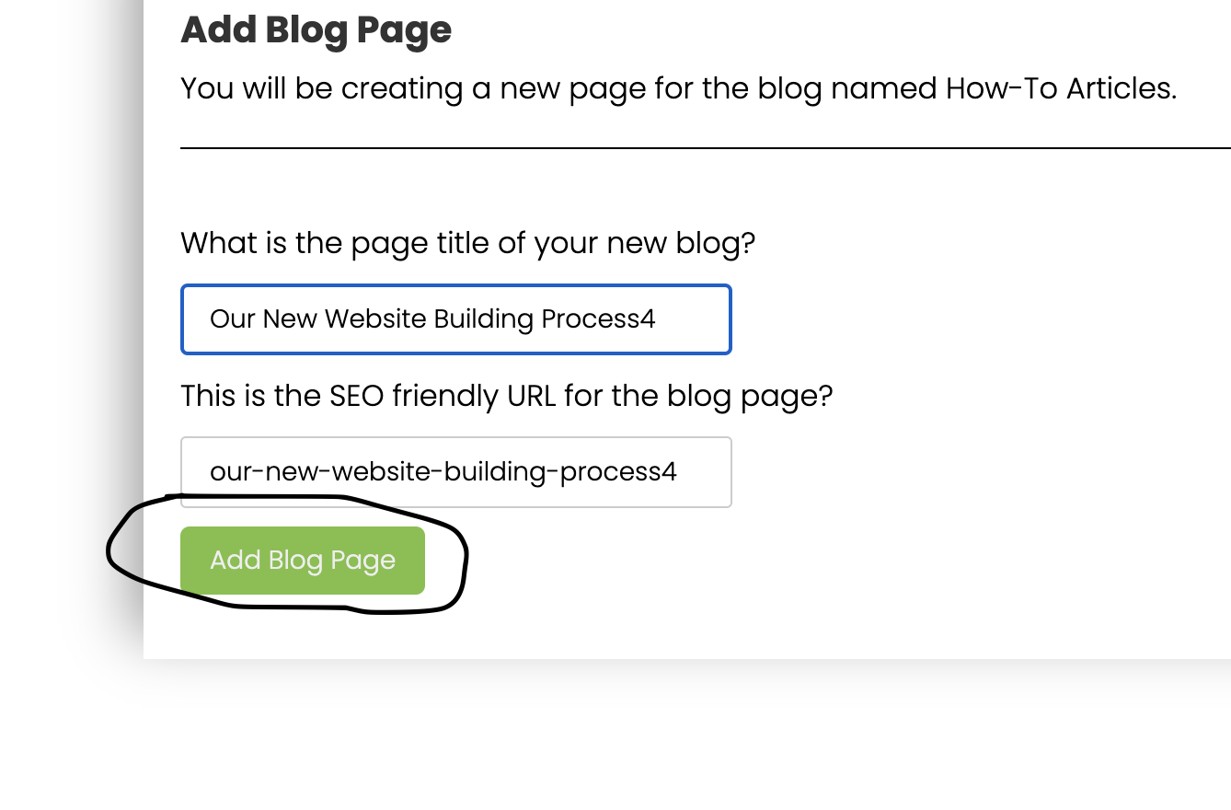Click the green Add Blog Page button
1231x810 pixels.
pyautogui.click(x=303, y=561)
